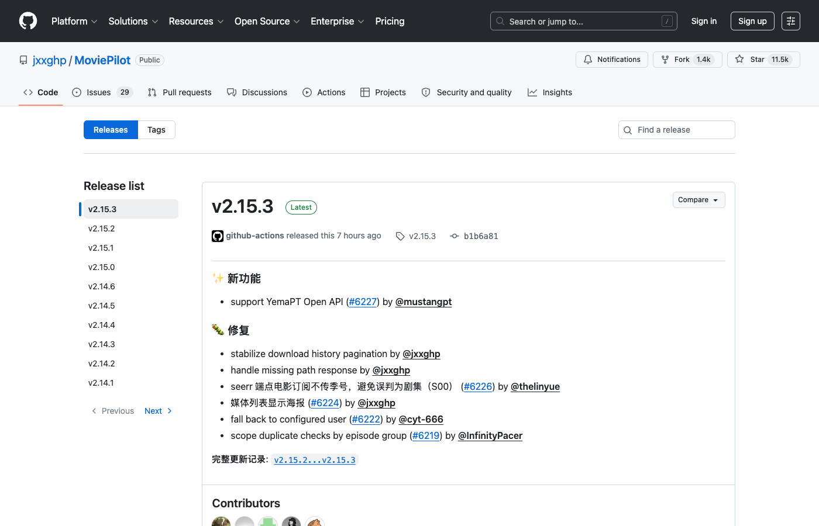Open the Compare dropdown
This screenshot has width=819, height=526.
pyautogui.click(x=698, y=200)
